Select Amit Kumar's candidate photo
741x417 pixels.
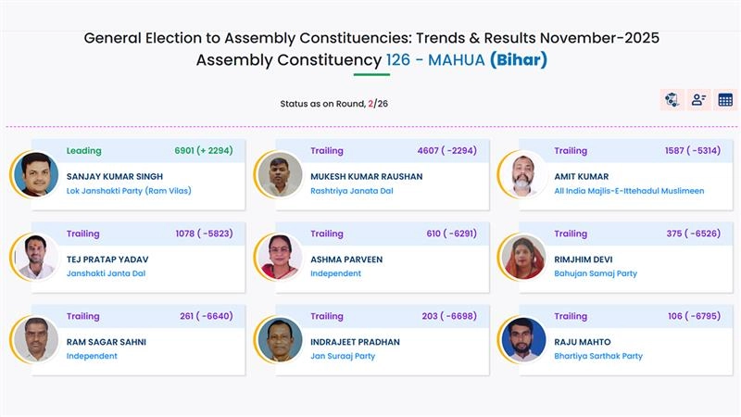(x=524, y=174)
